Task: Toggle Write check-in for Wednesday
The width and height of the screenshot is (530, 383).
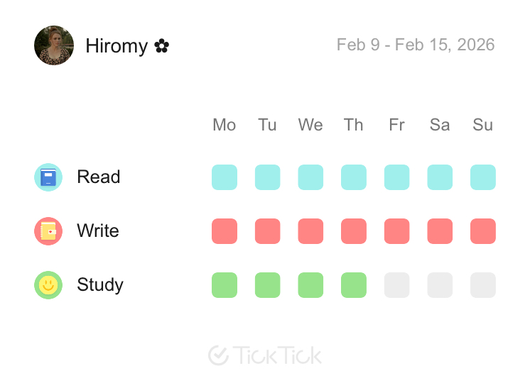Action: 310,231
